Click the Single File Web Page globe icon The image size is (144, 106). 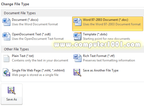coord(6,72)
